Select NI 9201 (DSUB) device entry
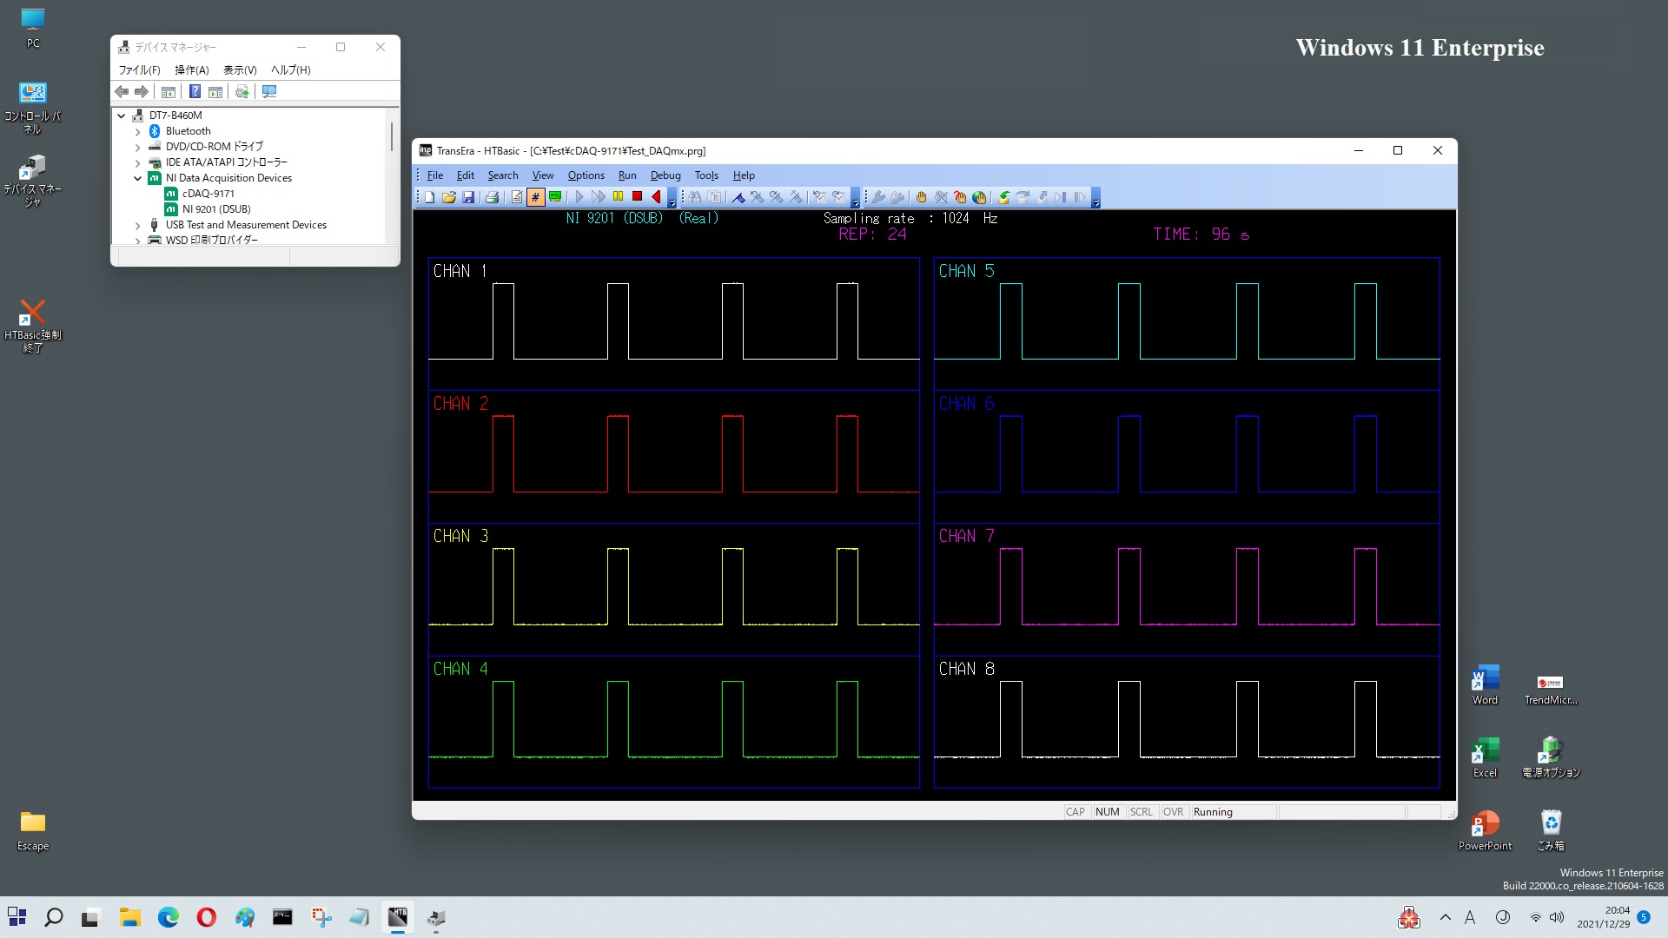The image size is (1668, 938). [x=216, y=209]
